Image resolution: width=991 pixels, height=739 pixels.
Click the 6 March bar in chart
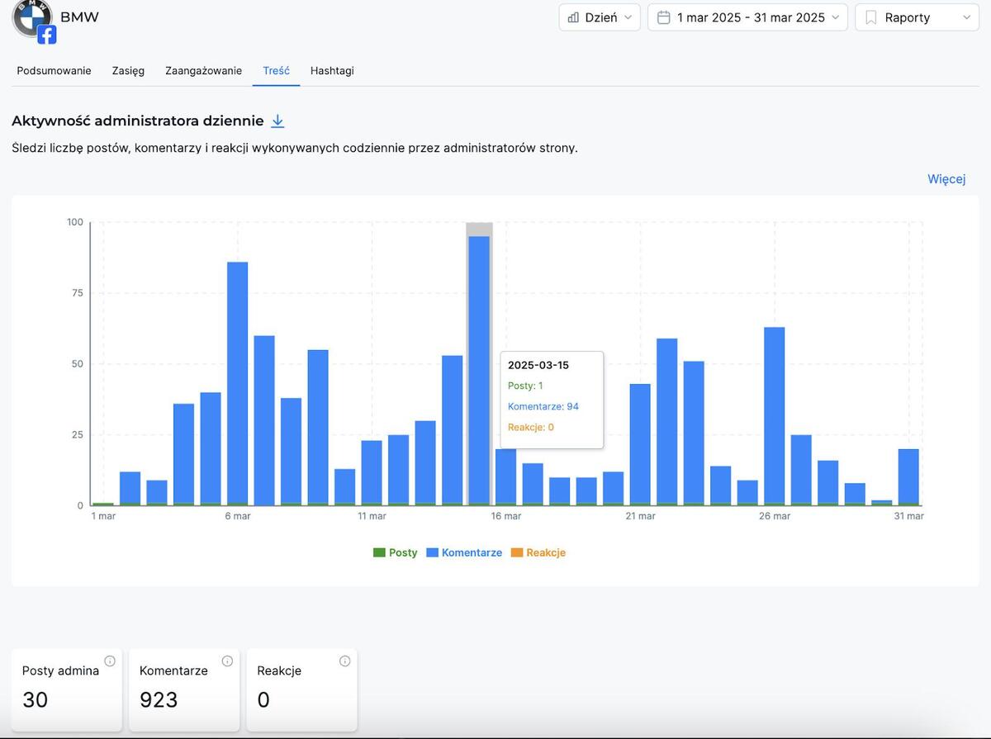pyautogui.click(x=238, y=383)
